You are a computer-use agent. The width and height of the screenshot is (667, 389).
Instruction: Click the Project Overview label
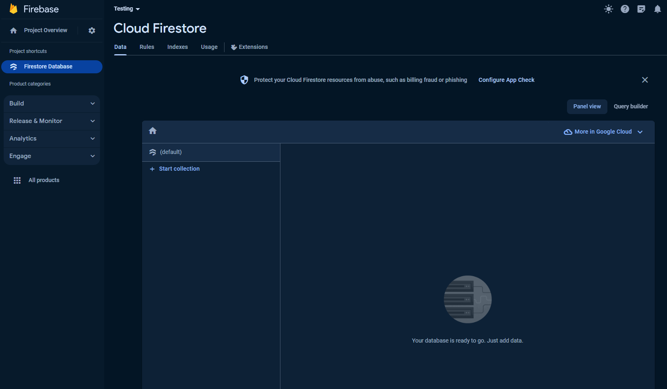click(46, 30)
